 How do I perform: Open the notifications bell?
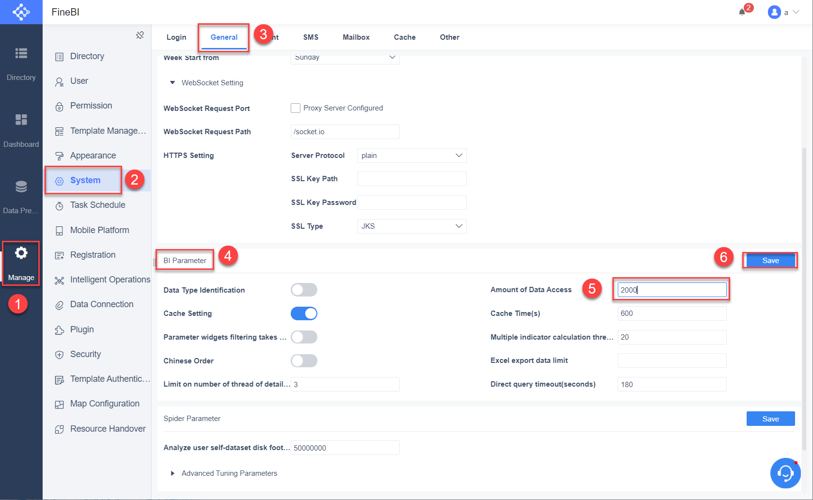coord(742,12)
